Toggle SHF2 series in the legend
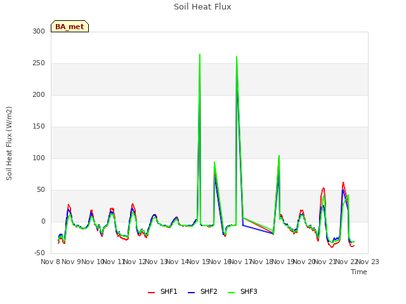 (202, 291)
